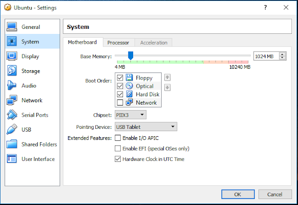298x205 pixels.
Task: Open the Chipset PIIX3 dropdown
Action: [130, 115]
